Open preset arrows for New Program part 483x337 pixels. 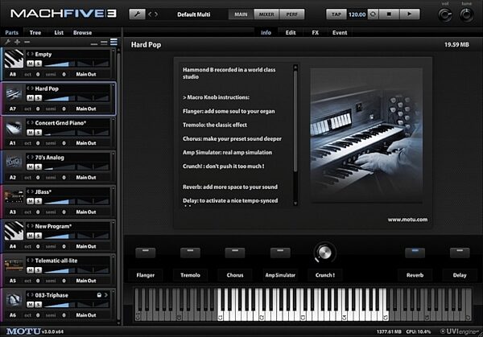(30, 226)
